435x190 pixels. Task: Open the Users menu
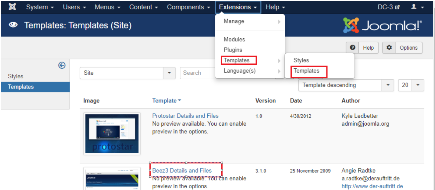point(74,7)
